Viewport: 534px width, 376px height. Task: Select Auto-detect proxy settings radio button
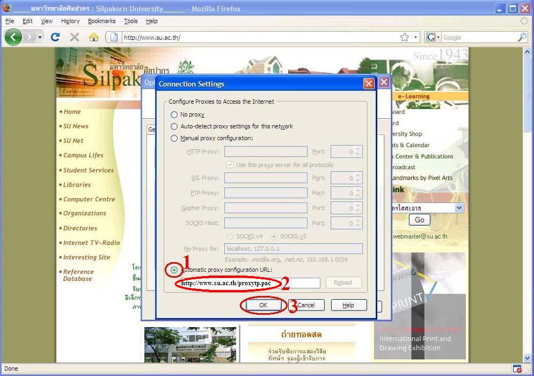pos(174,126)
